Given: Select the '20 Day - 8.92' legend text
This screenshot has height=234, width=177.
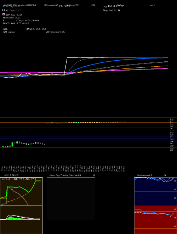Looking at the screenshot, I should (x=13, y=6).
